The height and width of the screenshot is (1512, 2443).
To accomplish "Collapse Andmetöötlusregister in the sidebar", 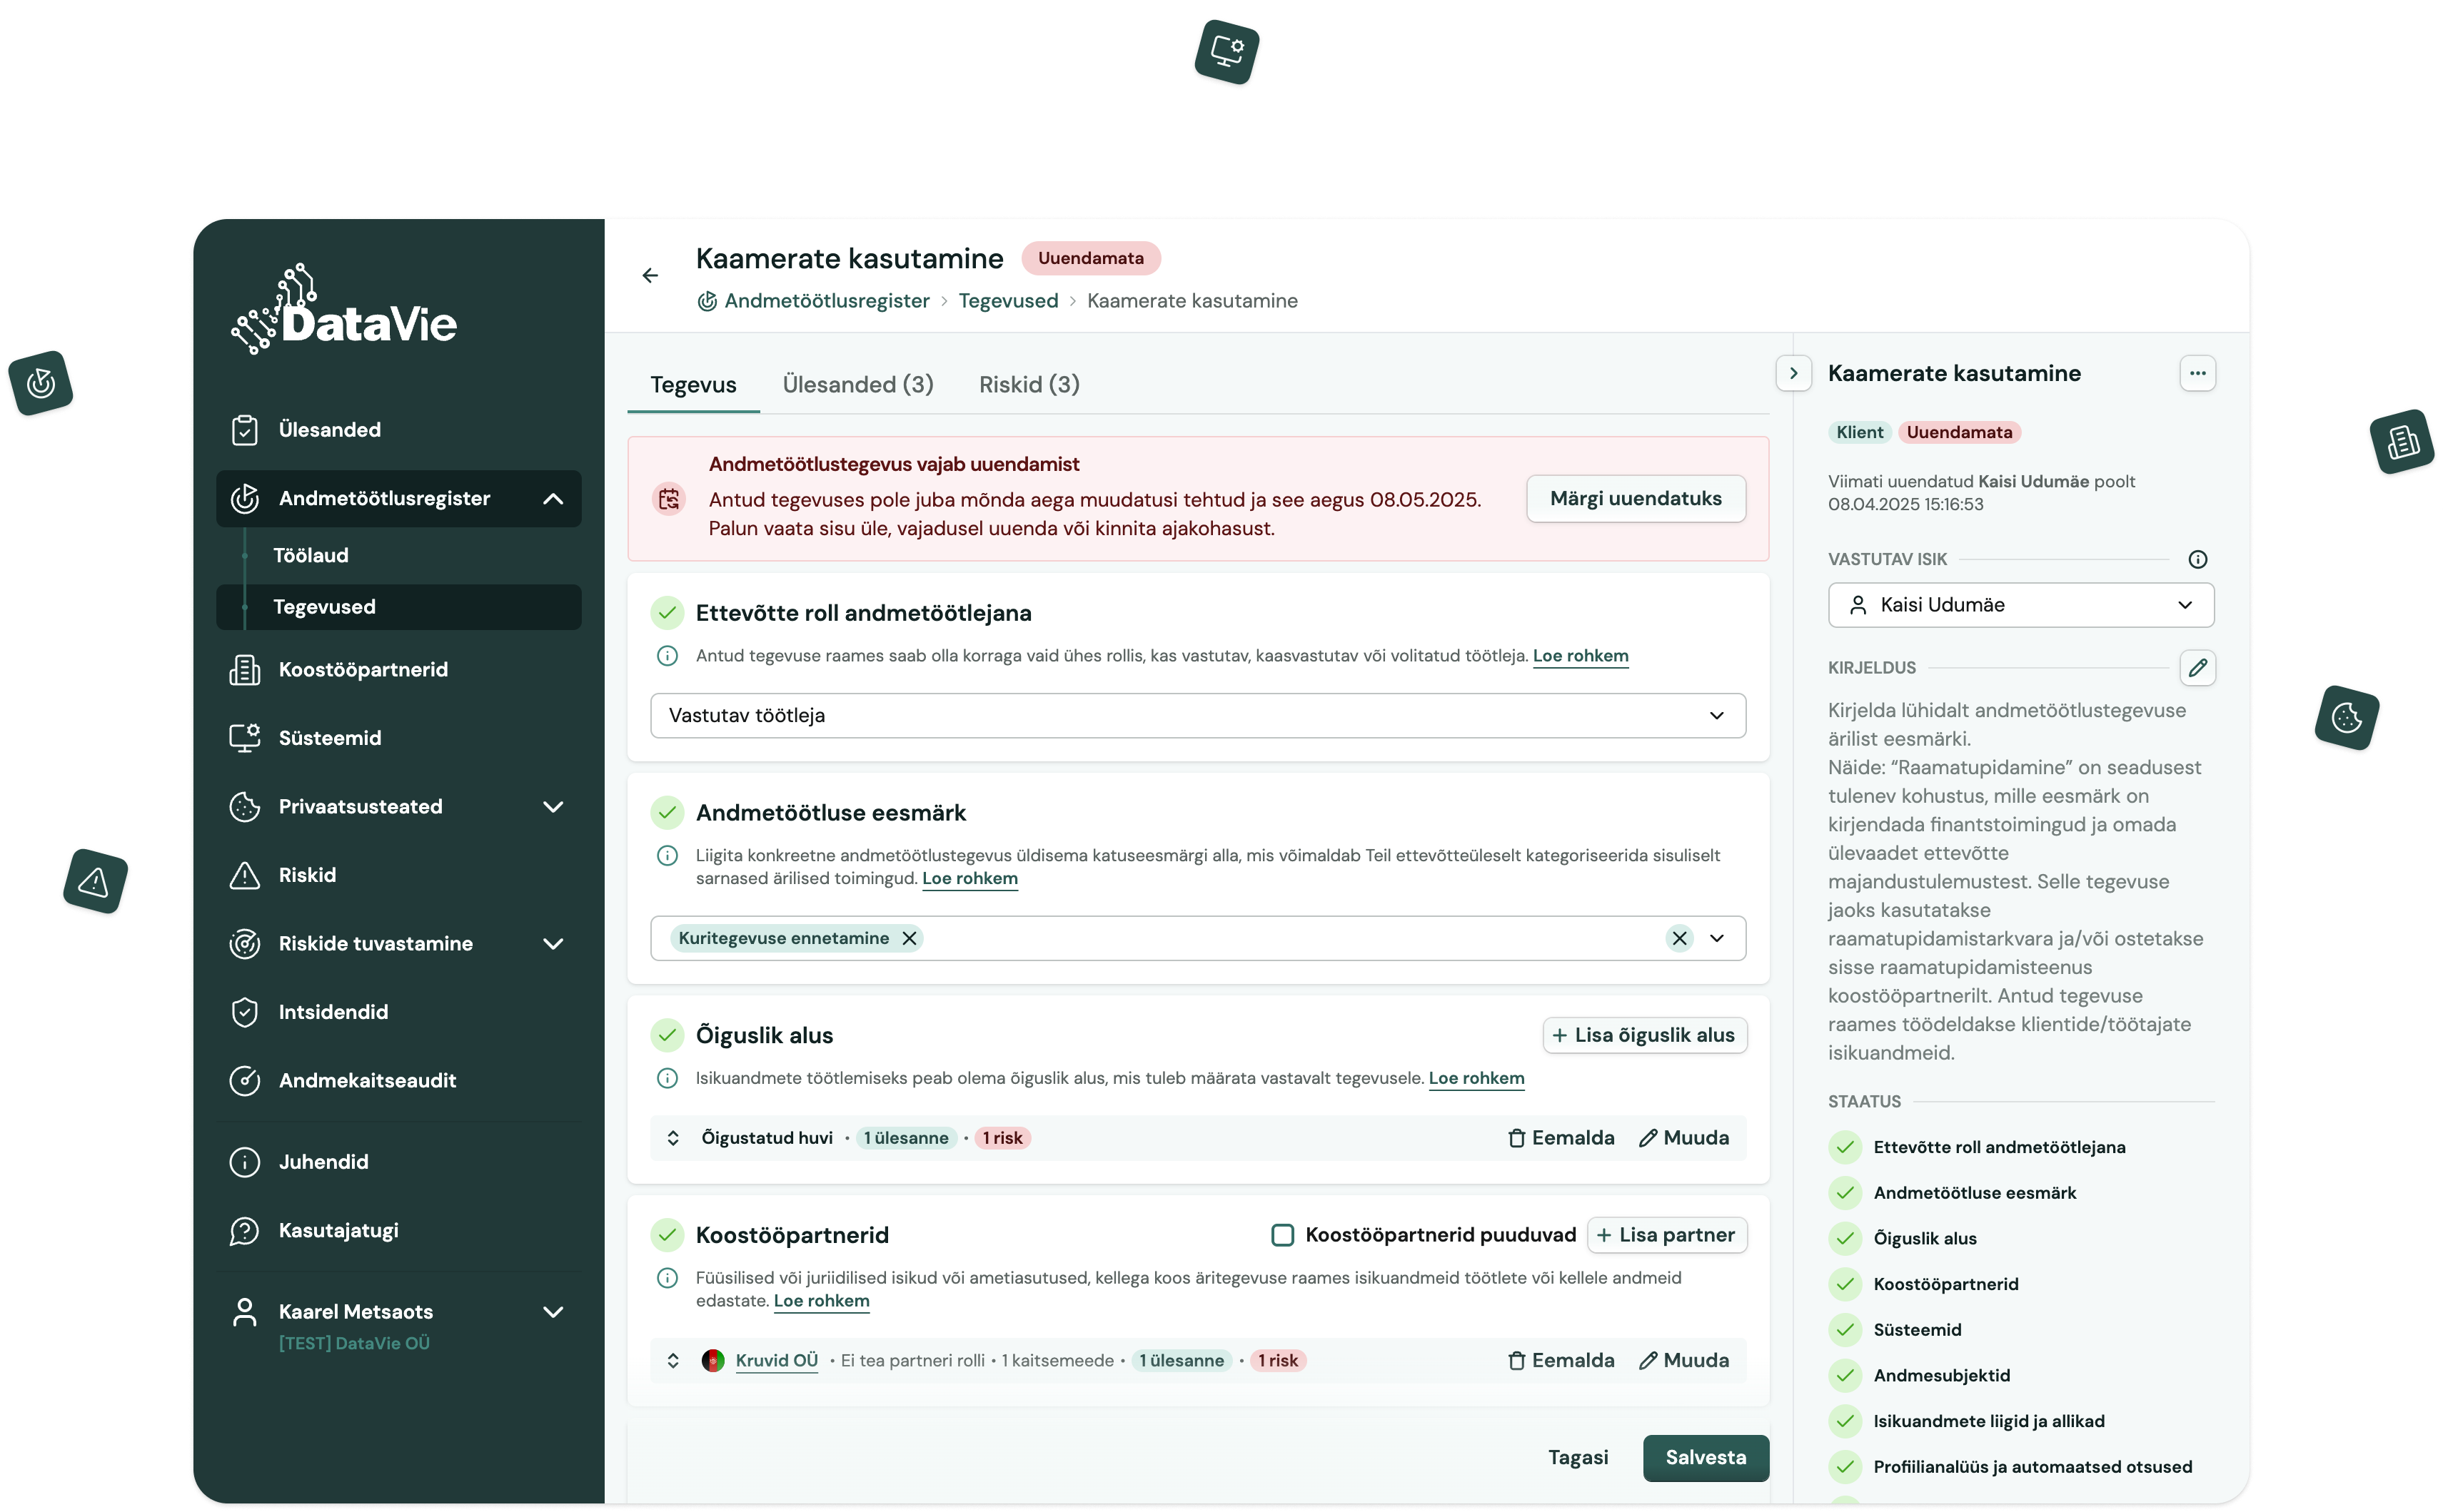I will click(553, 499).
